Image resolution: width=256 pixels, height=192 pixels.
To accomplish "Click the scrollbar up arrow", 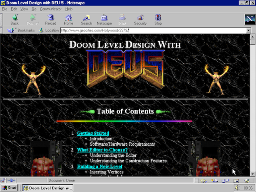I will [252, 37].
